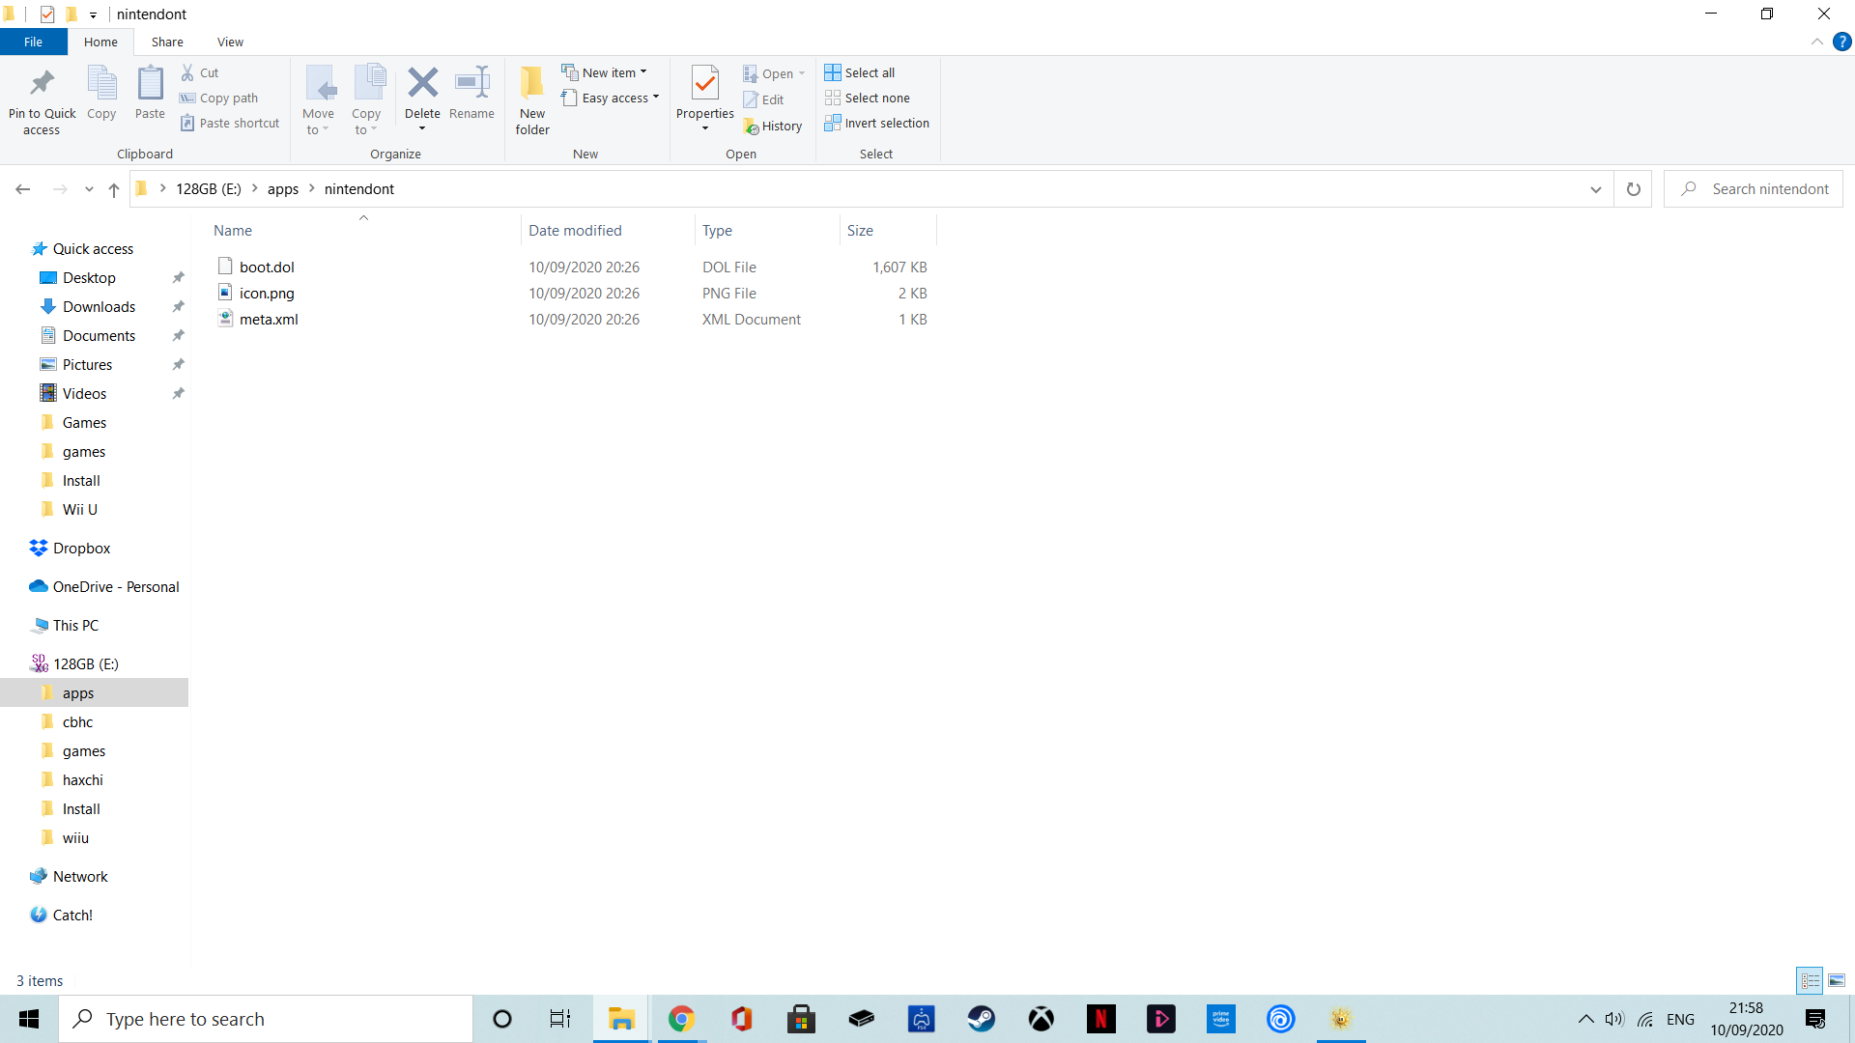
Task: Click 128GB (E:) in address bar
Action: [x=209, y=189]
